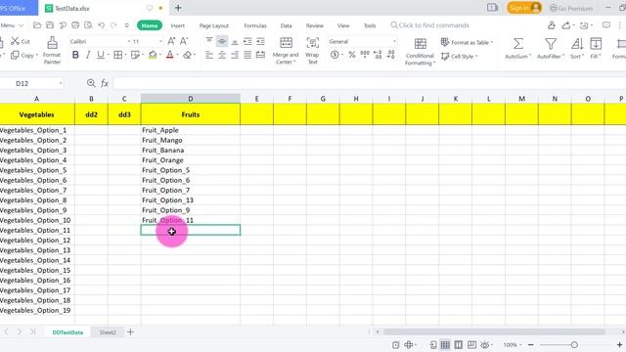This screenshot has width=626, height=352.
Task: Click the formula bar zoom magnifier icon
Action: tap(91, 83)
